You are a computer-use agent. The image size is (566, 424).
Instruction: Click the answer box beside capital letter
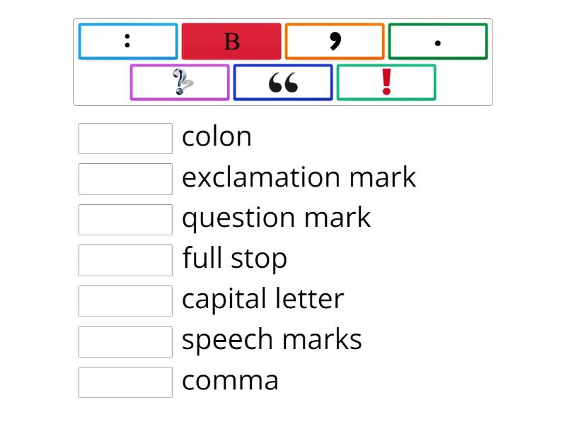click(x=125, y=301)
